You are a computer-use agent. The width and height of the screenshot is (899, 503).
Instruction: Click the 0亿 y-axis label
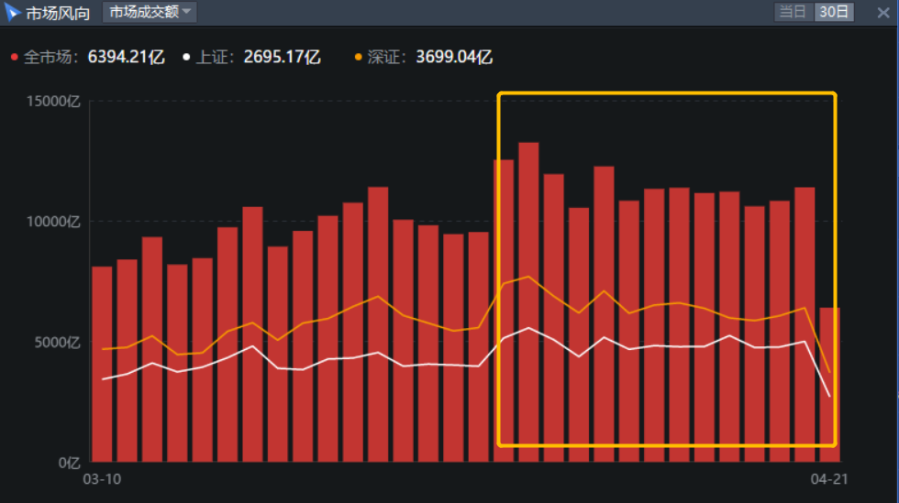coord(70,463)
